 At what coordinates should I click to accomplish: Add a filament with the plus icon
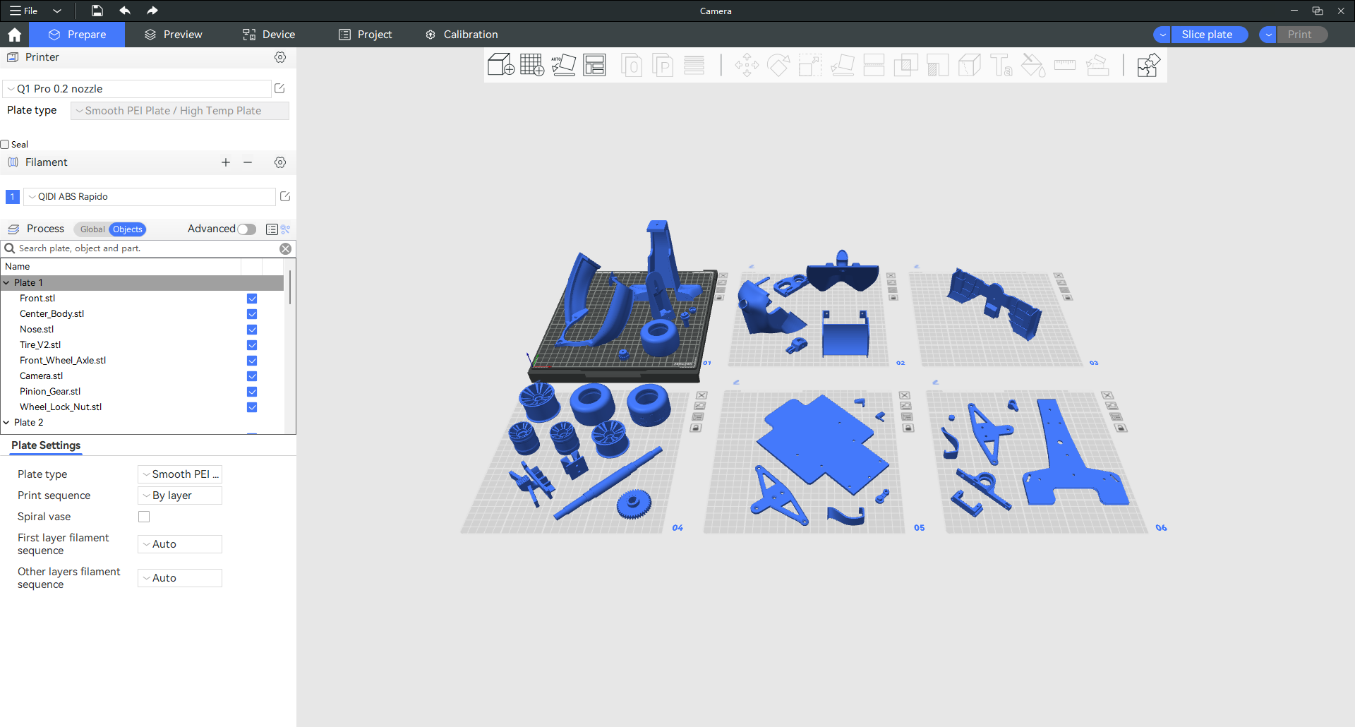tap(226, 162)
